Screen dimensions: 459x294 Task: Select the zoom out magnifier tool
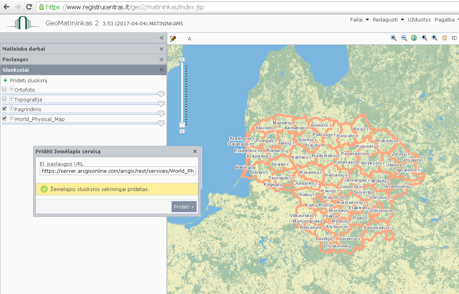tap(404, 38)
